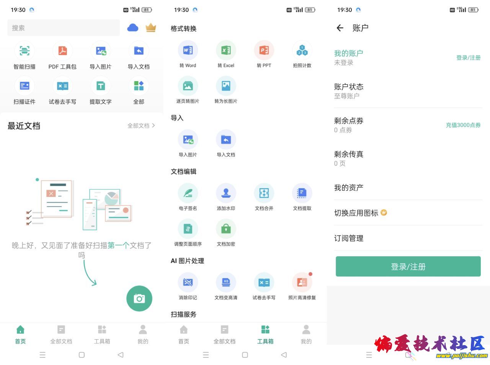Tap the gold crown premium icon
This screenshot has height=365, width=490.
(x=151, y=28)
